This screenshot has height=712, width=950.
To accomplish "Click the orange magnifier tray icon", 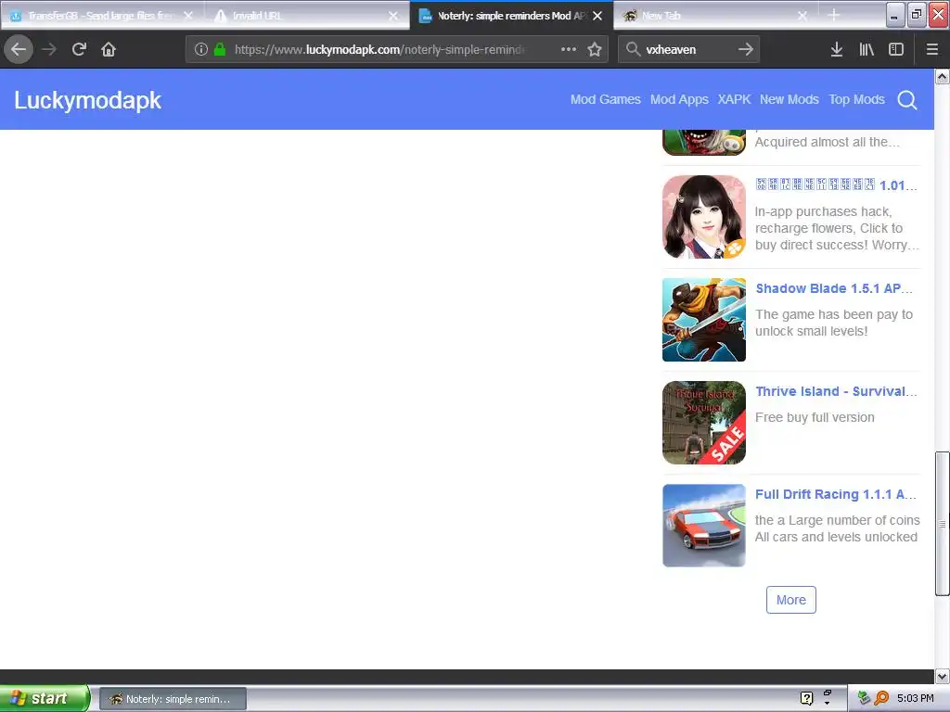I will click(881, 698).
